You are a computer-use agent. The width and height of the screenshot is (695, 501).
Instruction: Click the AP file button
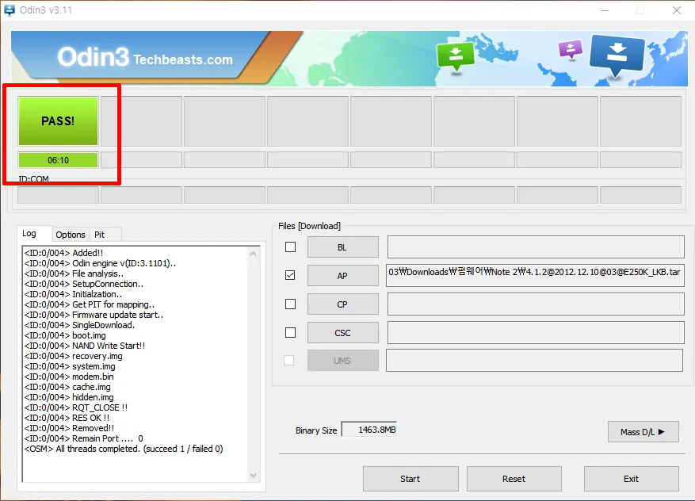click(x=342, y=276)
